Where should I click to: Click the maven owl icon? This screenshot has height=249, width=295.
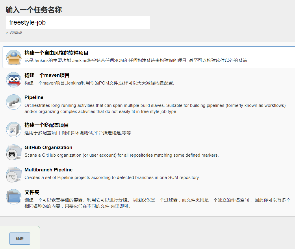[x=14, y=80]
